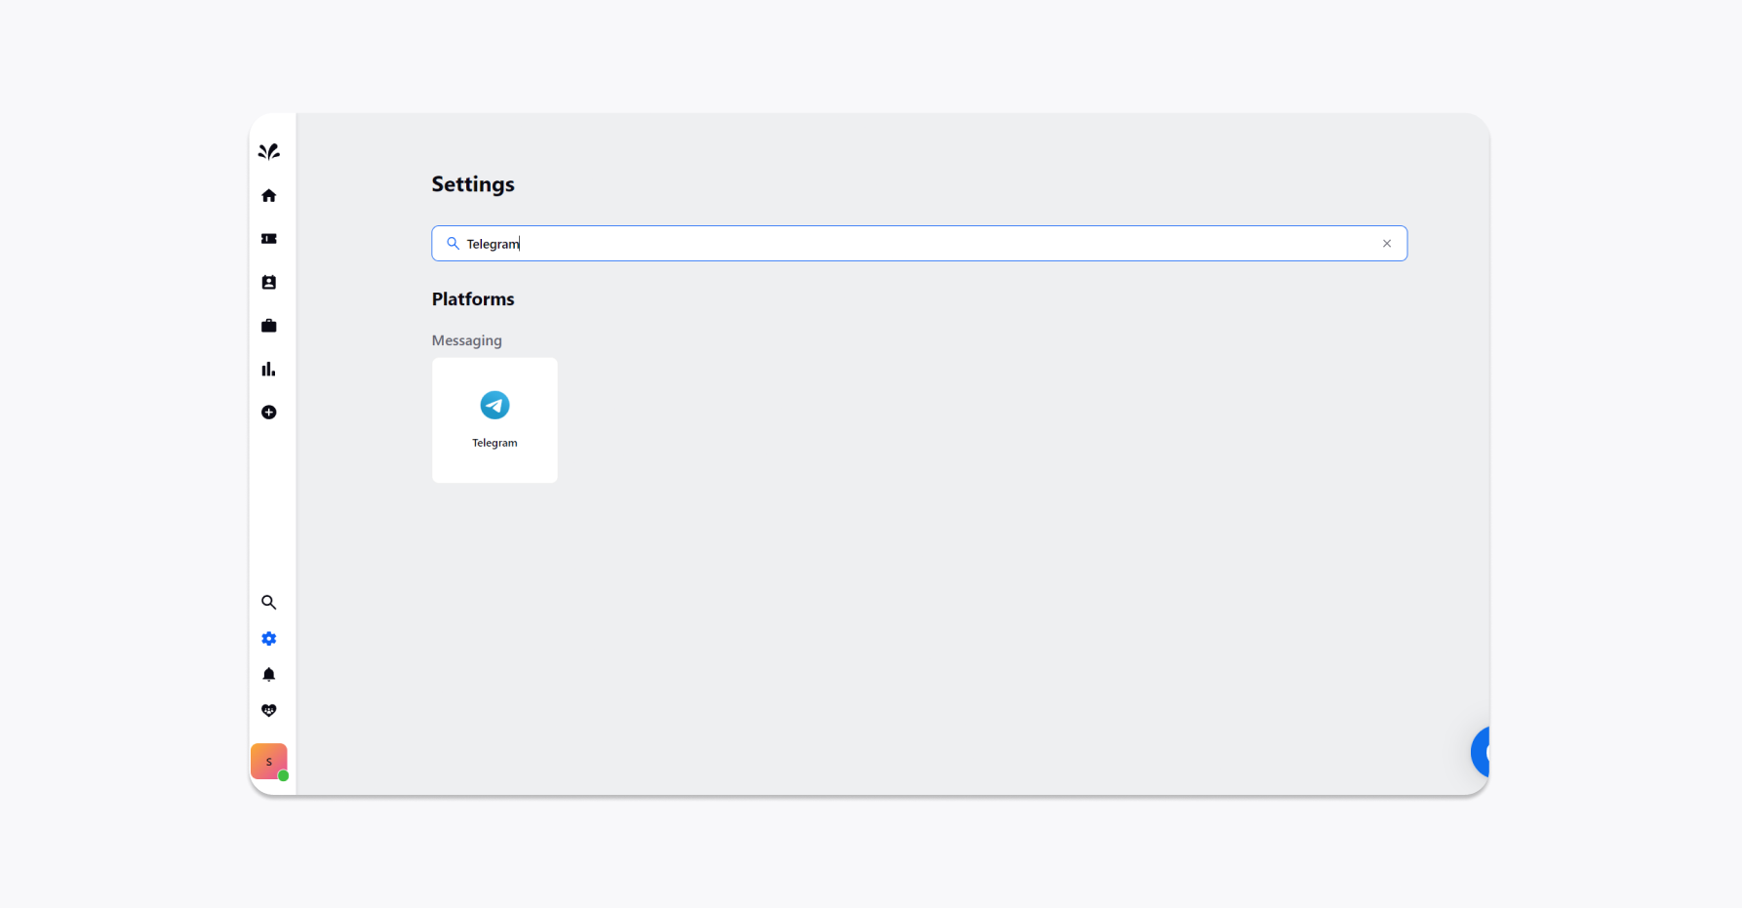Click the plus circle create icon

tap(269, 413)
